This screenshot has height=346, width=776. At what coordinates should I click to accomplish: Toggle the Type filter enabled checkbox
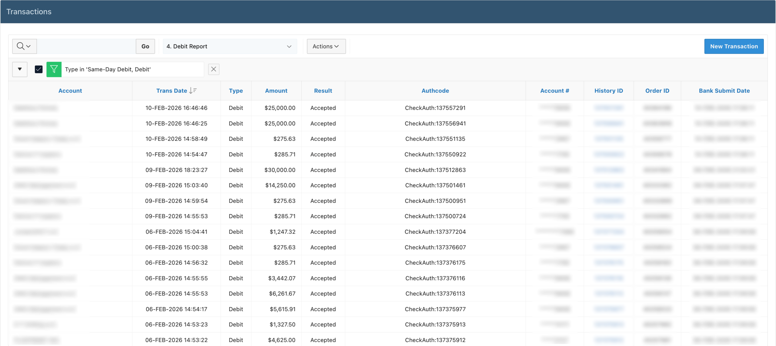point(38,69)
